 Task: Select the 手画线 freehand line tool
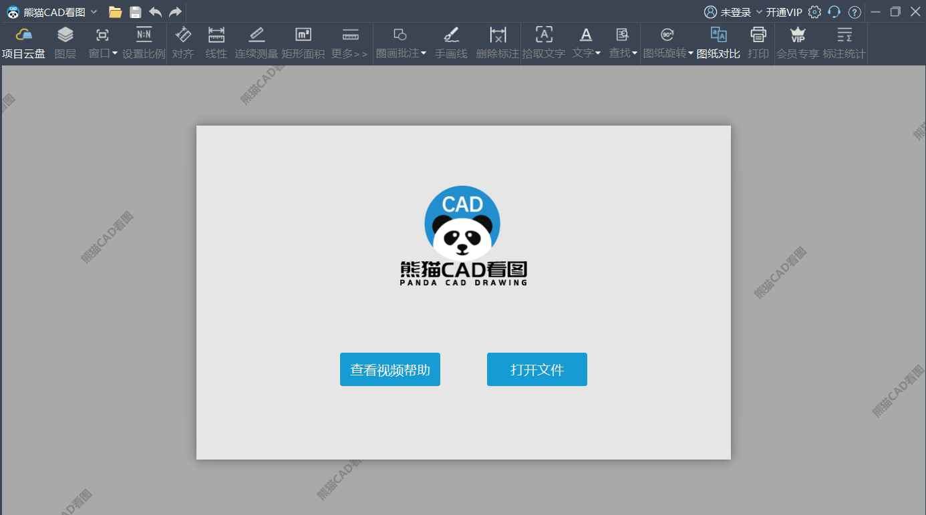[x=451, y=44]
